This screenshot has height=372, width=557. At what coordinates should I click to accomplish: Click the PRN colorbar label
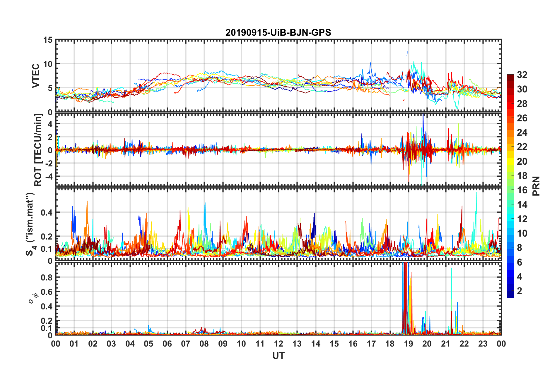coord(536,186)
